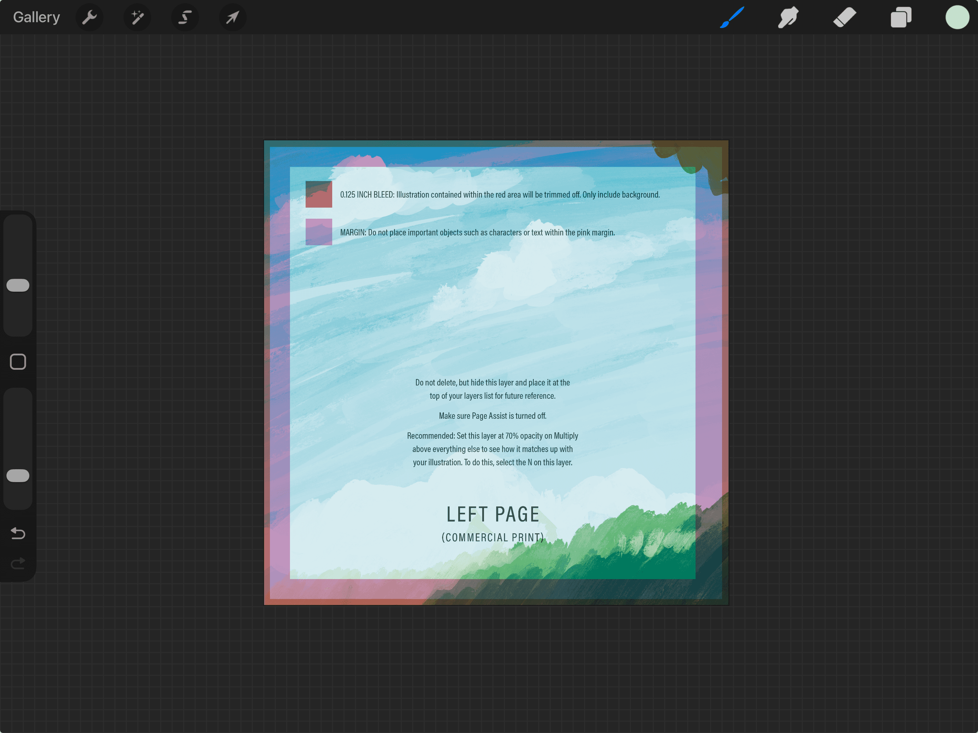
Task: Open the Layers panel
Action: [901, 17]
